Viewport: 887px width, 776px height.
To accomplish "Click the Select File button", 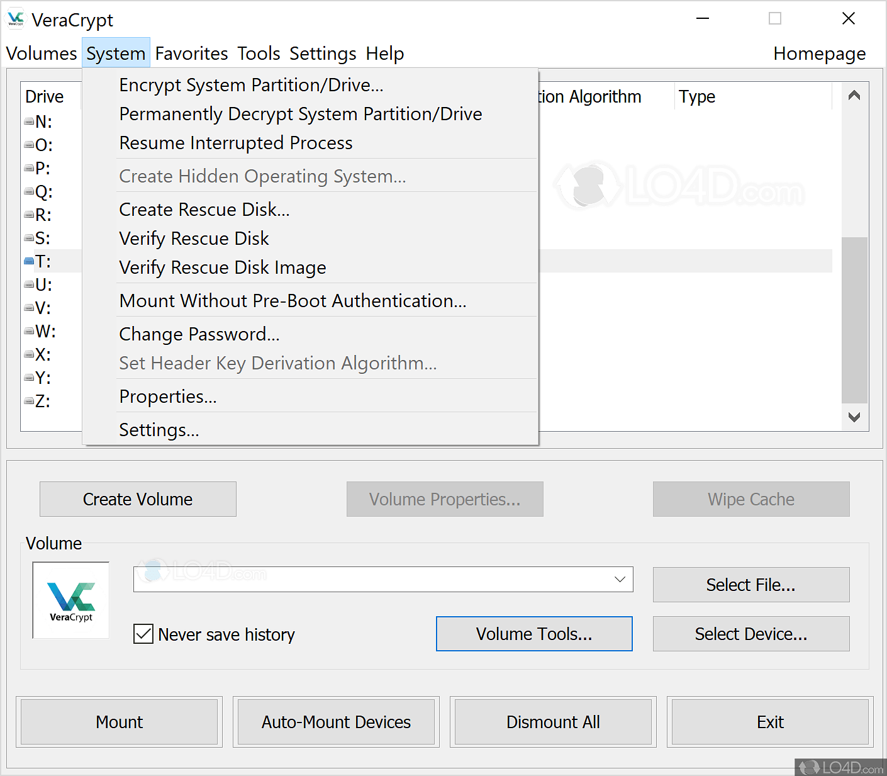I will click(751, 585).
